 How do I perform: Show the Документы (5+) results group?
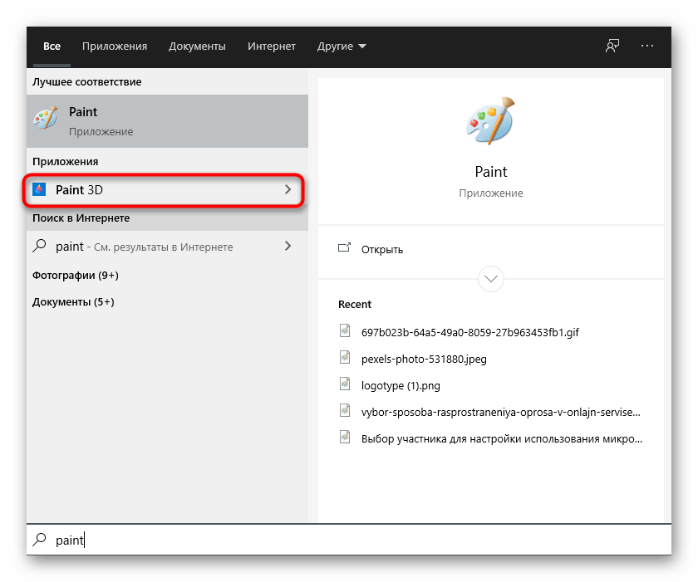click(73, 301)
